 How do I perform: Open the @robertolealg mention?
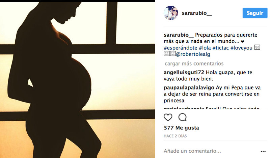pyautogui.click(x=193, y=54)
